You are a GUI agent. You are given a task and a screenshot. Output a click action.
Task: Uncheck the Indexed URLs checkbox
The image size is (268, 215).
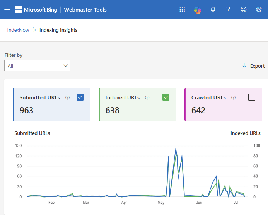[x=166, y=97]
